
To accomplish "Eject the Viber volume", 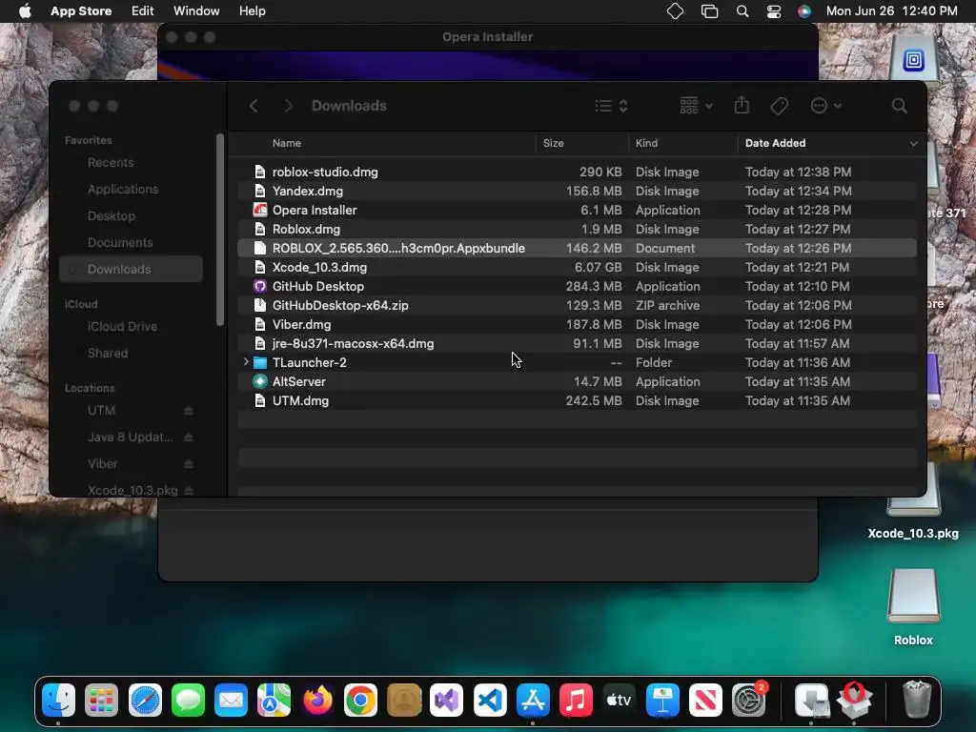I will pyautogui.click(x=188, y=464).
